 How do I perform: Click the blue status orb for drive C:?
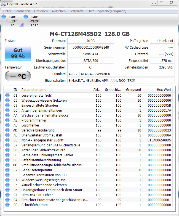point(4,17)
